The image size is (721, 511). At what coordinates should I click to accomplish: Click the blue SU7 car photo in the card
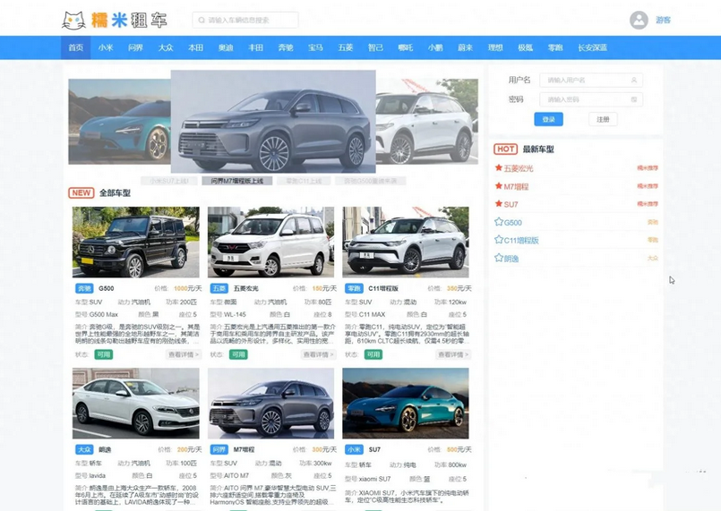click(406, 403)
